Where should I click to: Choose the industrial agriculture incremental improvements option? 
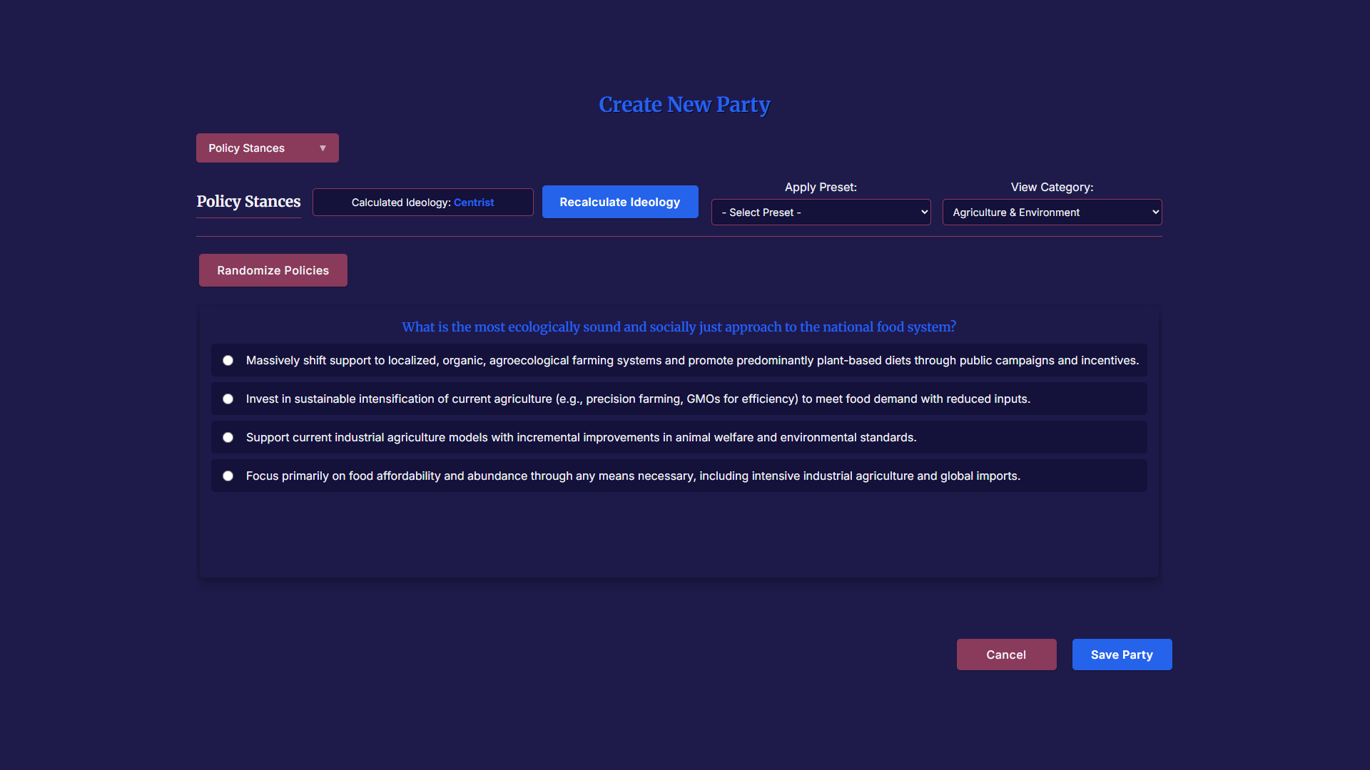(228, 438)
